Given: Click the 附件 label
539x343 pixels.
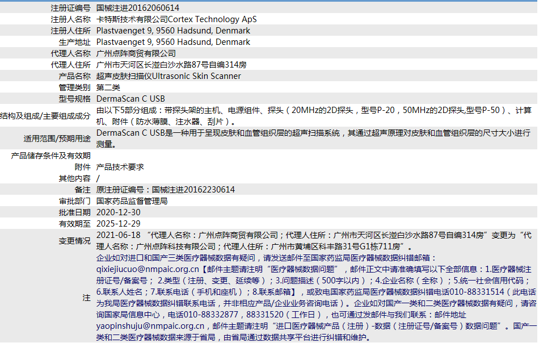Looking at the screenshot, I should (82, 167).
